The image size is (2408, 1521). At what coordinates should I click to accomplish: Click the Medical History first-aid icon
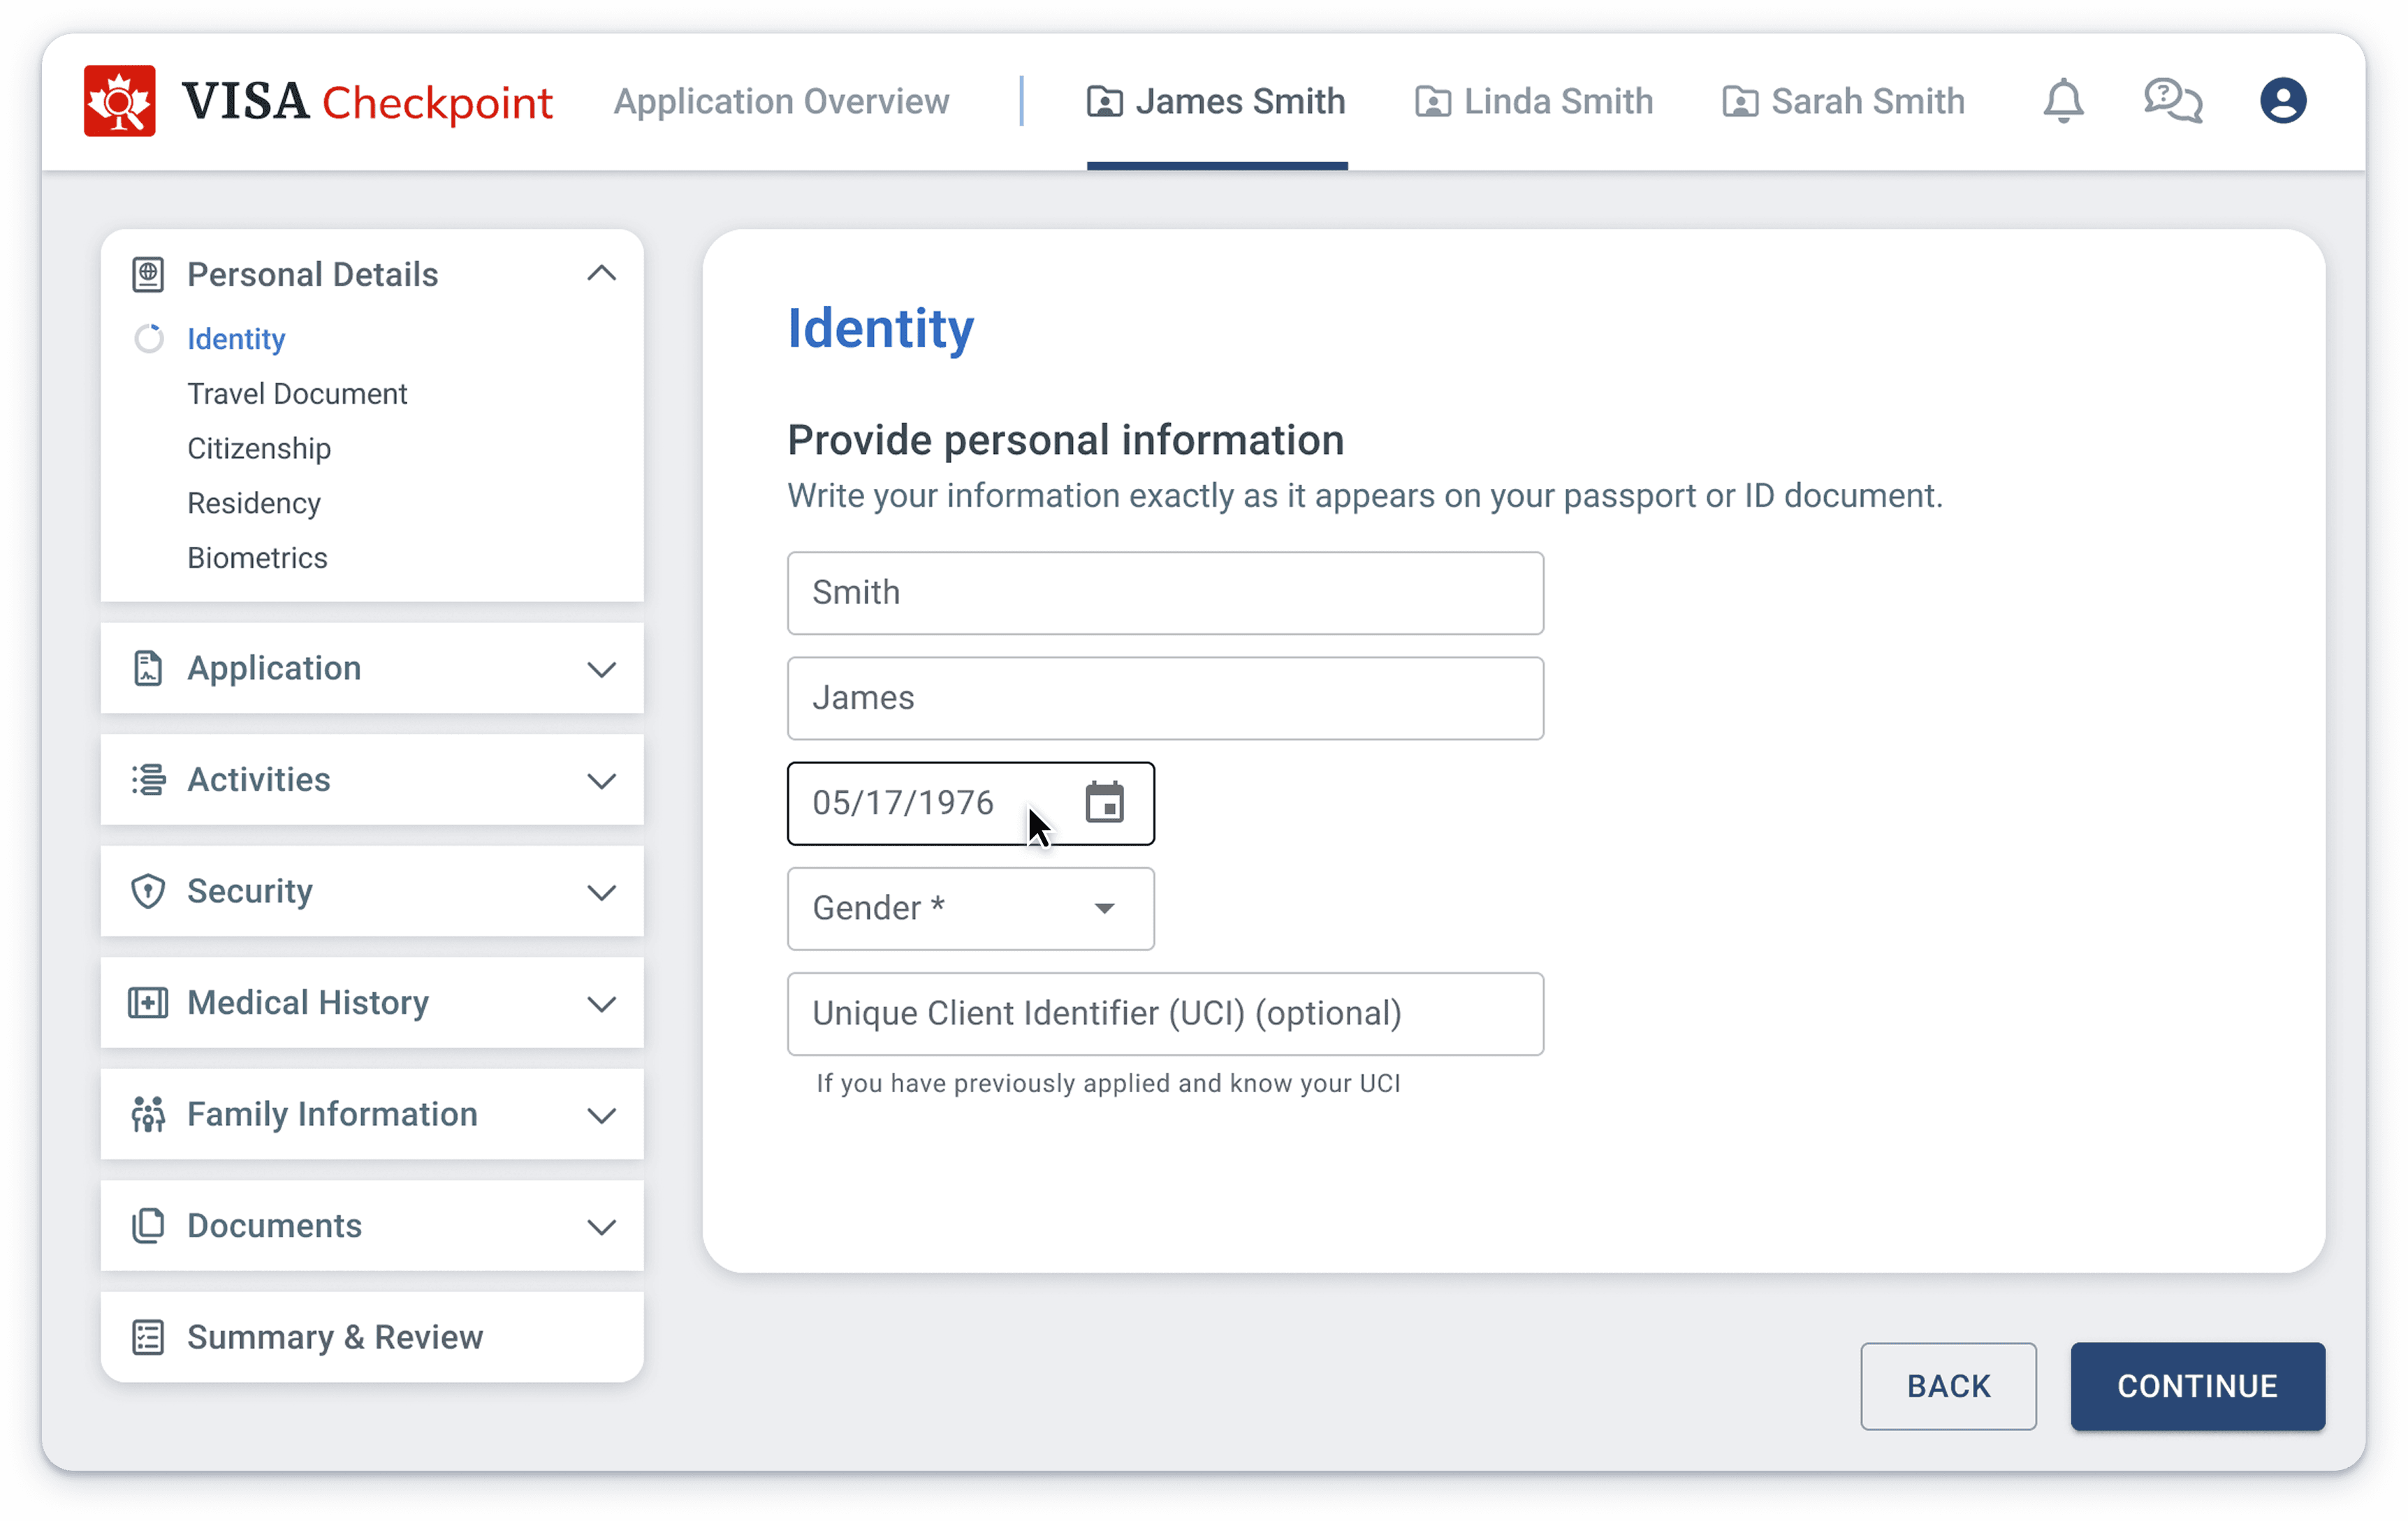point(148,1002)
